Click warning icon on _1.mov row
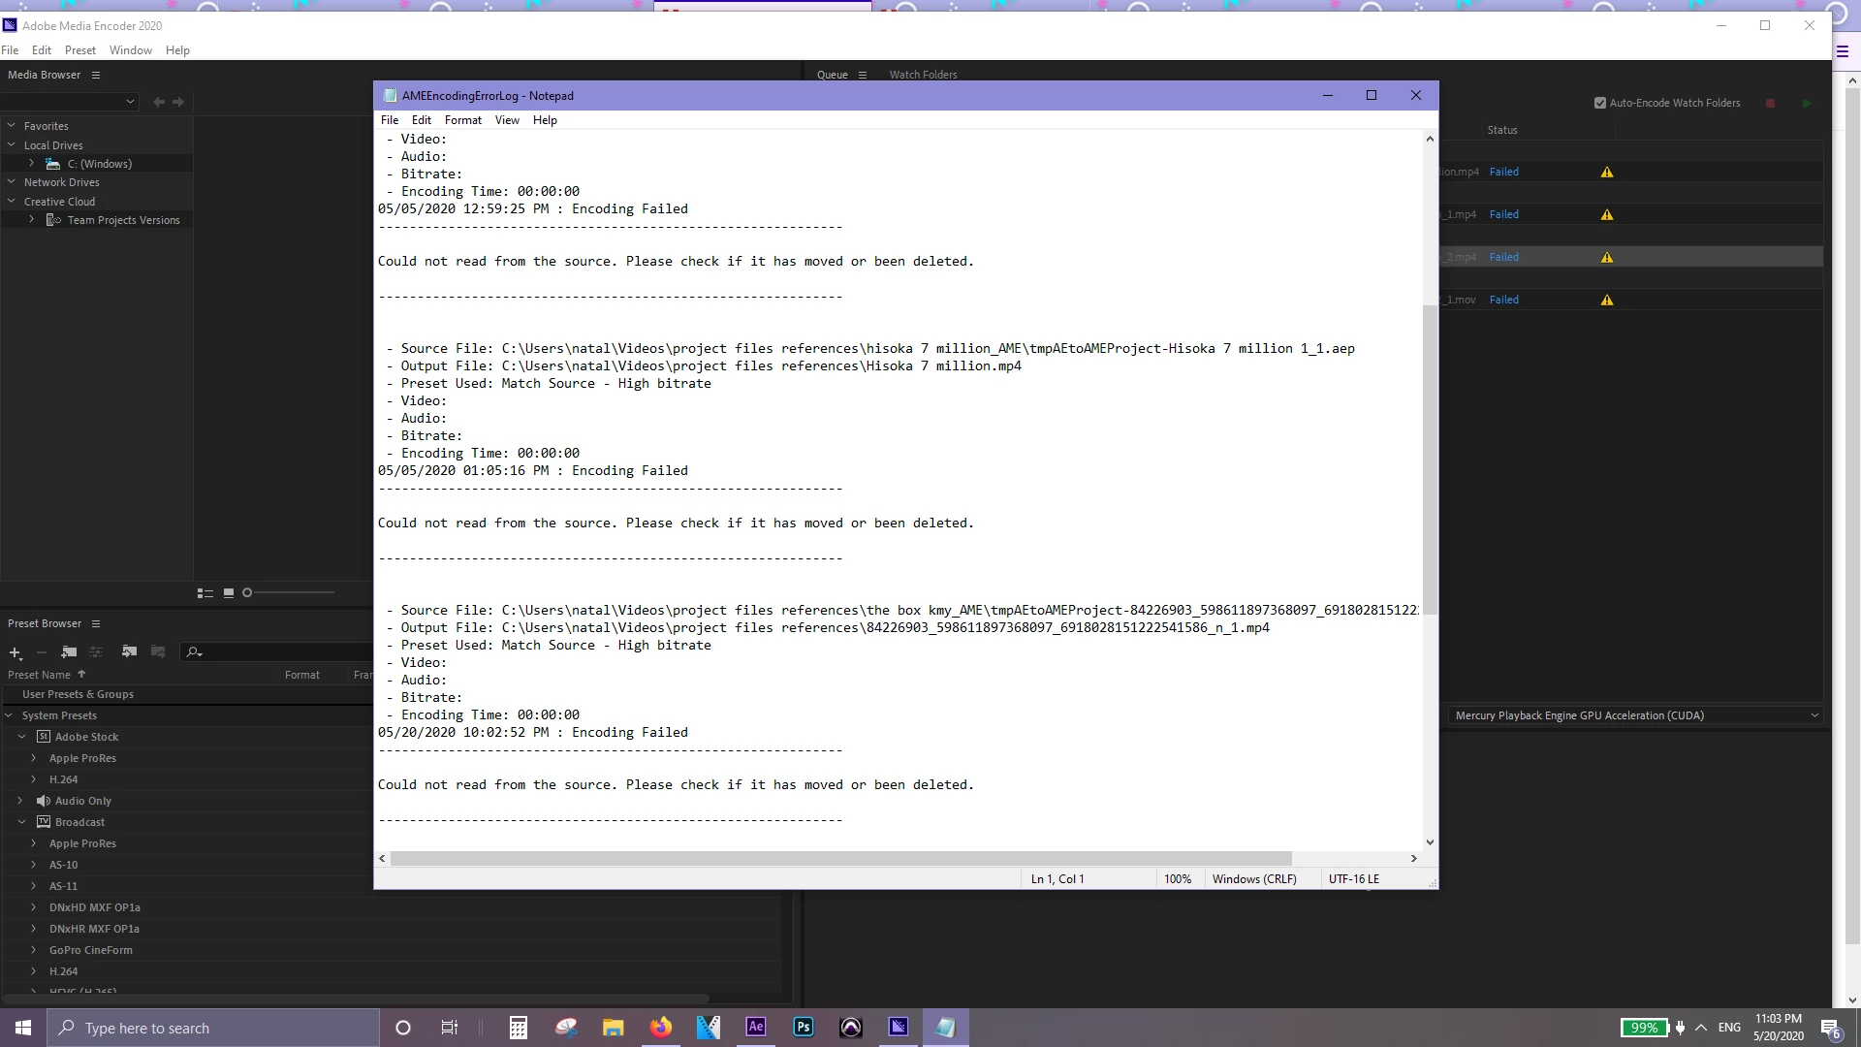 point(1607,300)
